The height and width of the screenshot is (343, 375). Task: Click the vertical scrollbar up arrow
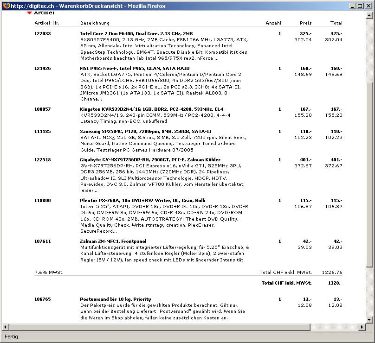(x=369, y=15)
